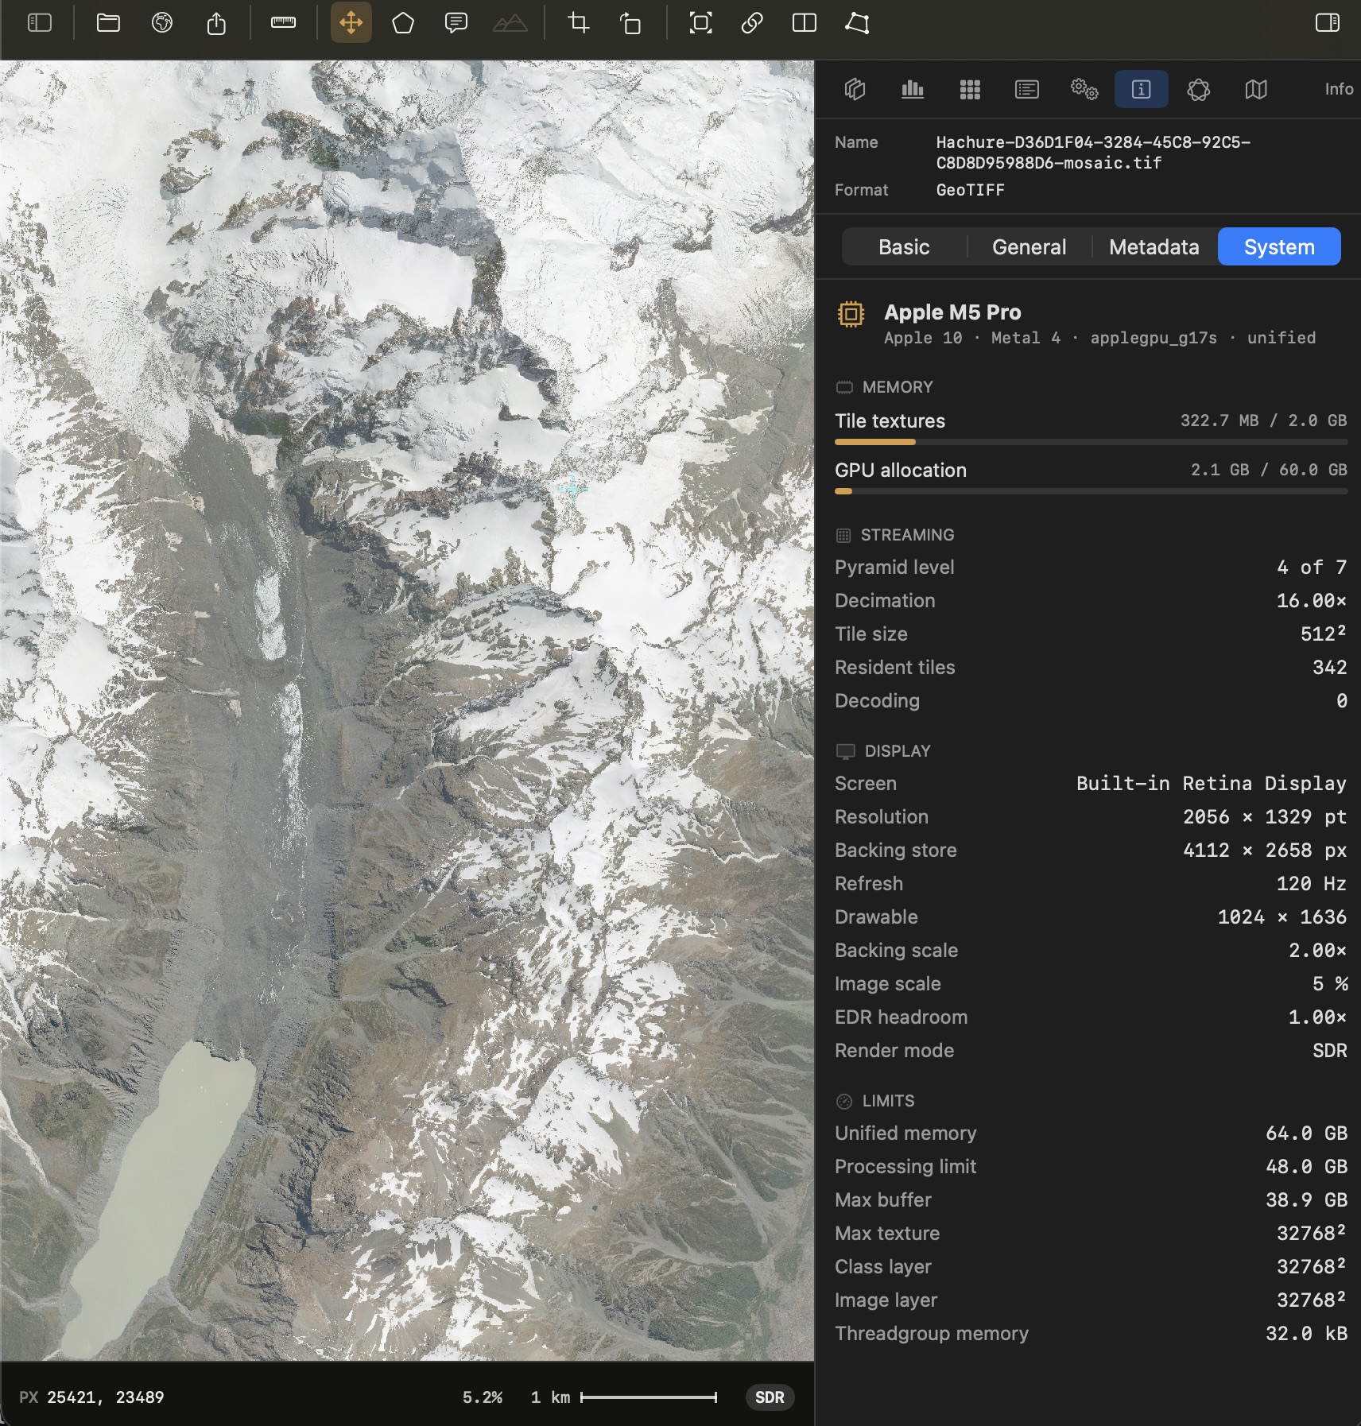The width and height of the screenshot is (1361, 1426).
Task: Click the Tile textures memory bar
Action: pyautogui.click(x=1091, y=442)
